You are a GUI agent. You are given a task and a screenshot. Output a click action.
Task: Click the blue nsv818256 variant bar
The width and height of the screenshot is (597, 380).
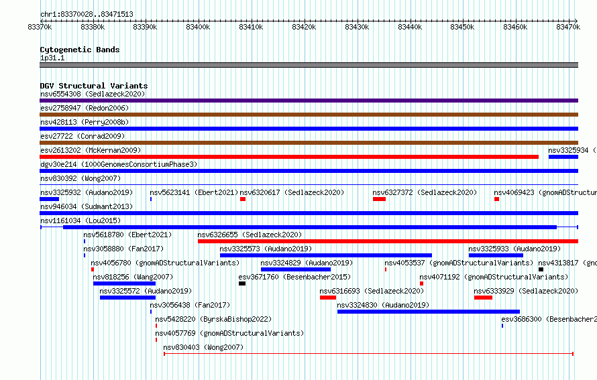tap(125, 283)
